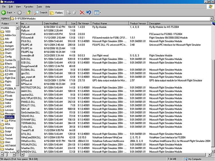This screenshot has height=161, width=215.
Task: Select the Weather folder icon
Action: [2, 149]
